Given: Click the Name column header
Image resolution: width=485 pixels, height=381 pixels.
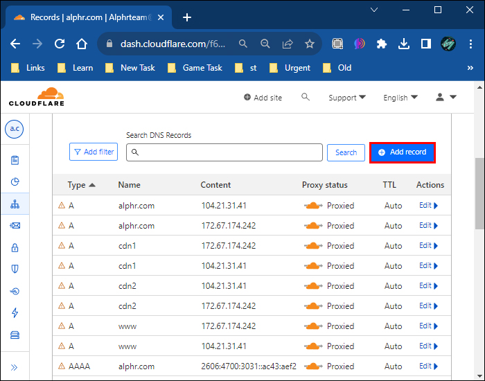Looking at the screenshot, I should (x=130, y=185).
